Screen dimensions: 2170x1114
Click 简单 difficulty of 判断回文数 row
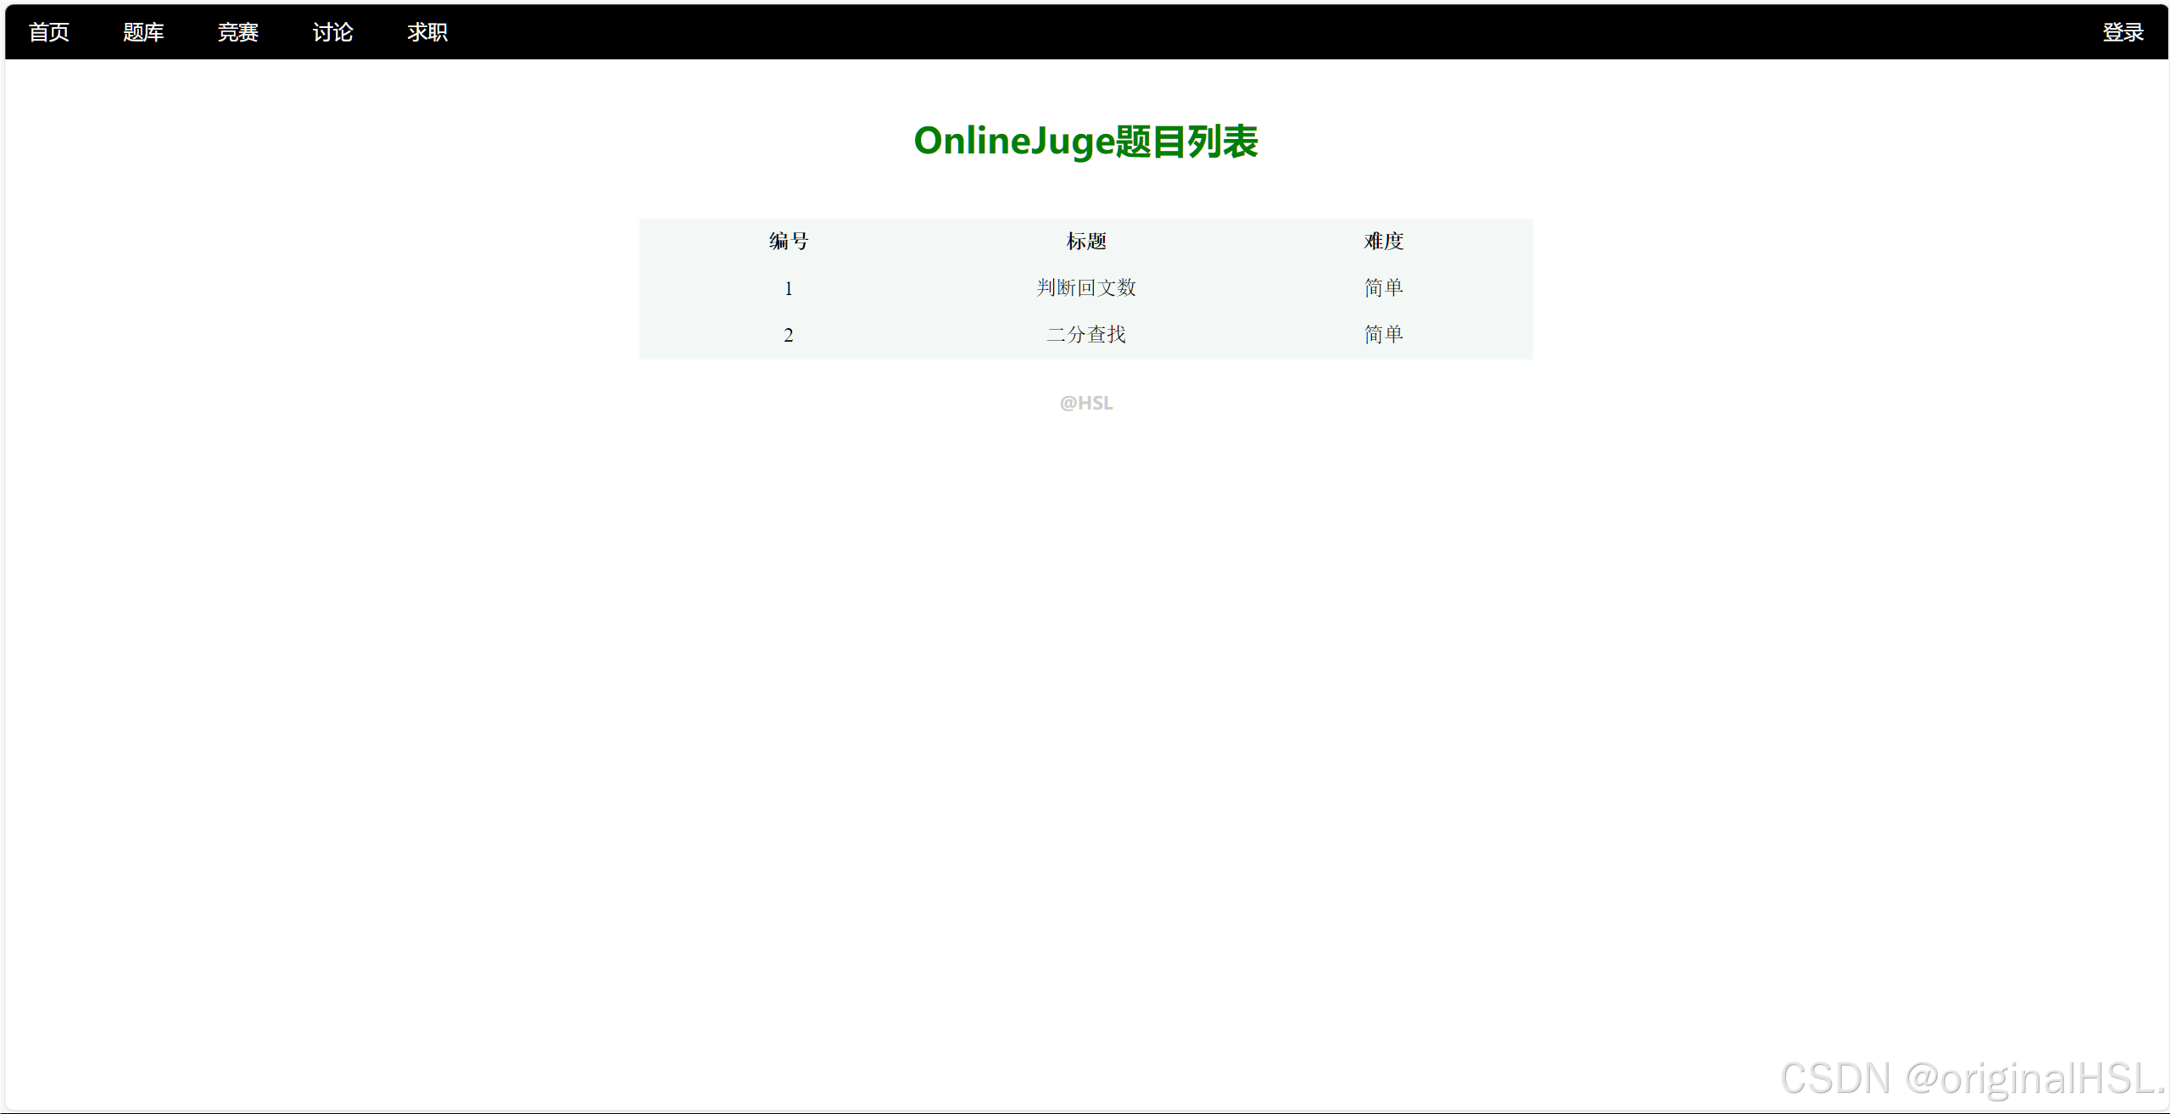coord(1383,288)
